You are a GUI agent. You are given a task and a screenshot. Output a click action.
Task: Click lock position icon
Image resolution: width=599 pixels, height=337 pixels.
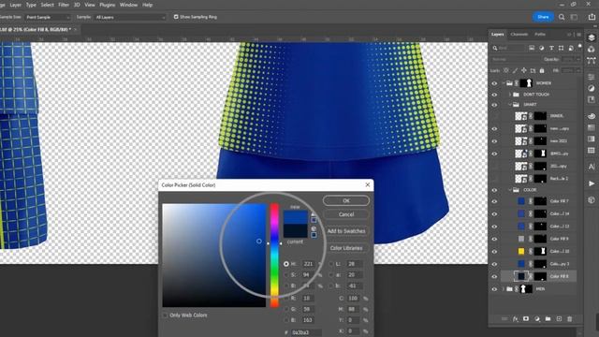click(x=524, y=71)
